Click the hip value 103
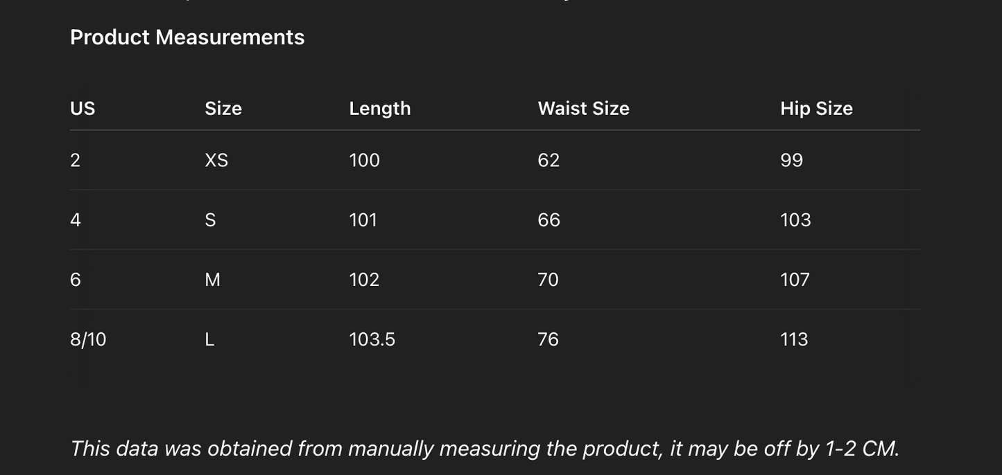The width and height of the screenshot is (1002, 475). click(x=795, y=220)
